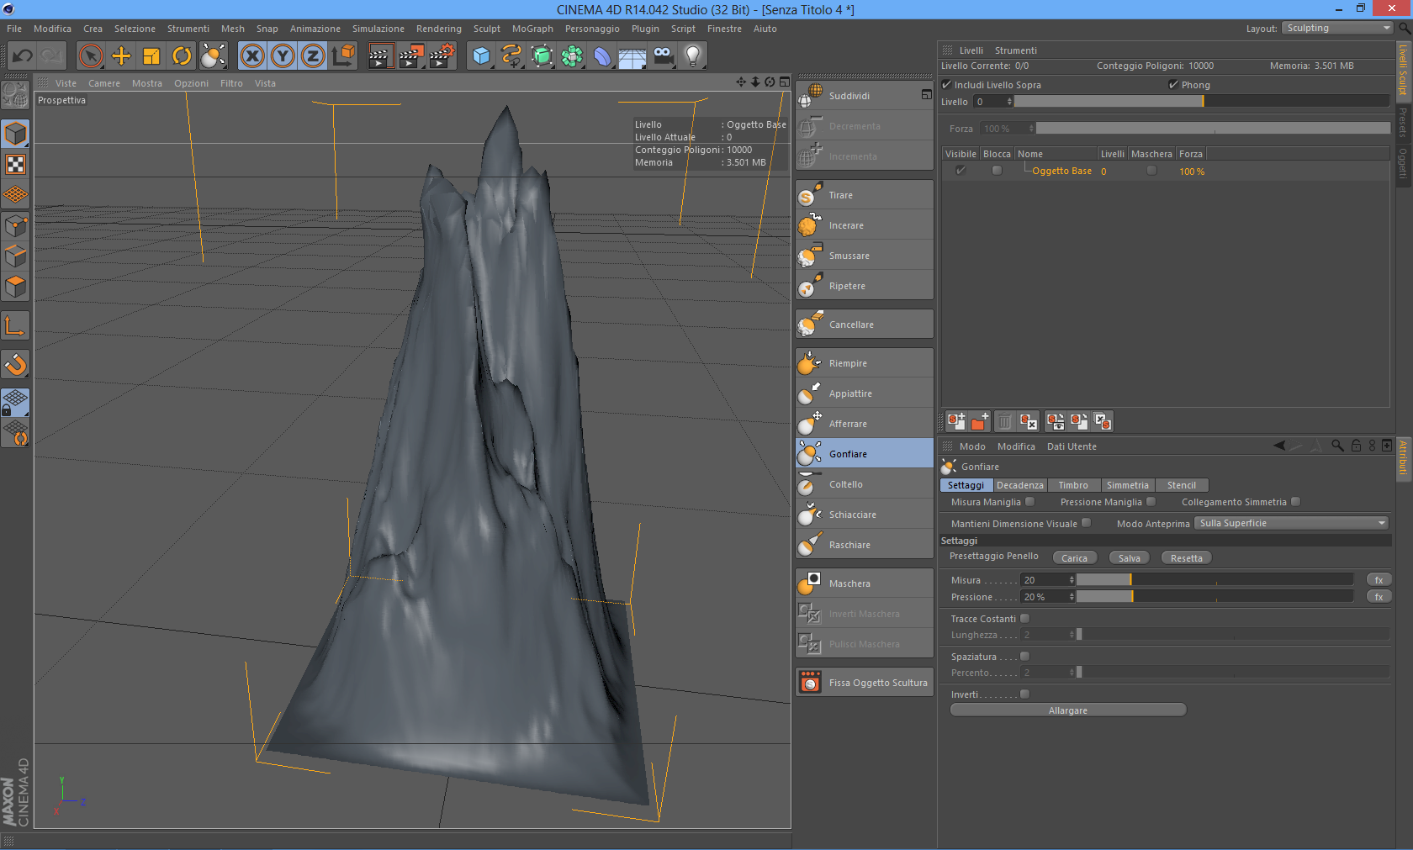Click the Fissa Oggetto Scultura bake icon
Image resolution: width=1413 pixels, height=850 pixels.
tap(810, 683)
